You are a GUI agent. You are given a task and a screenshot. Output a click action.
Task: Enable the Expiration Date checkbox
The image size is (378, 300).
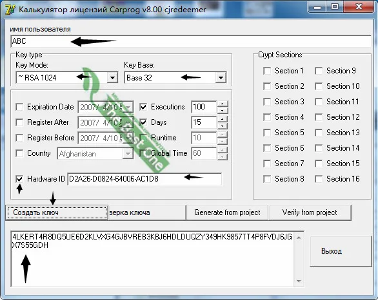pyautogui.click(x=19, y=107)
